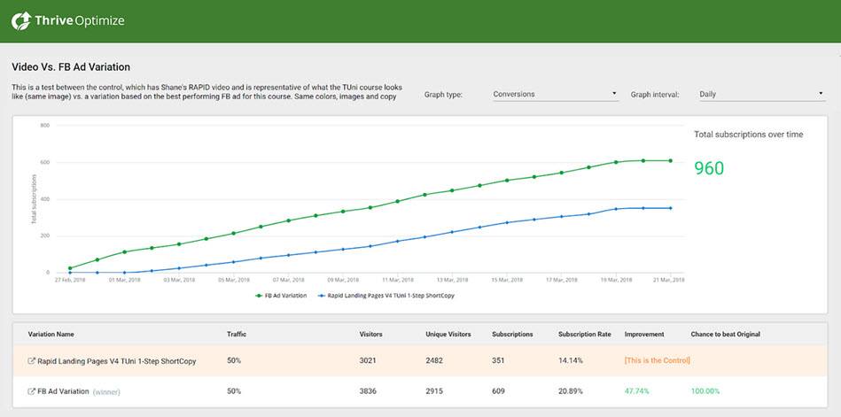Viewport: 841px width, 417px height.
Task: Click the Video Vs. FB Ad Variation title
Action: [x=71, y=67]
